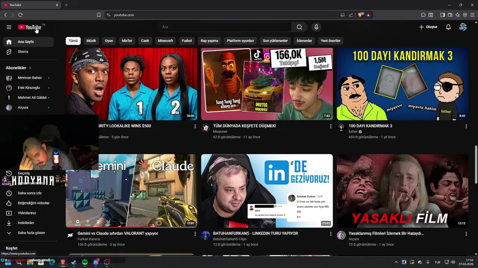Open the TÜM DÜNYADA KEŞFETE DÜŞMEK thumbnail
This screenshot has height=268, width=478.
pos(267,84)
